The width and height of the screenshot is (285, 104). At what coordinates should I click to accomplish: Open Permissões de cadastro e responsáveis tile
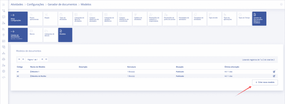pos(155,19)
